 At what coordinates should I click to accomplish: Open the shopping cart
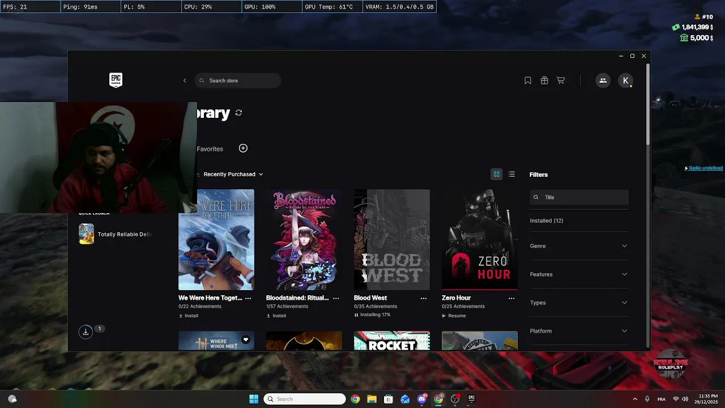pos(561,80)
